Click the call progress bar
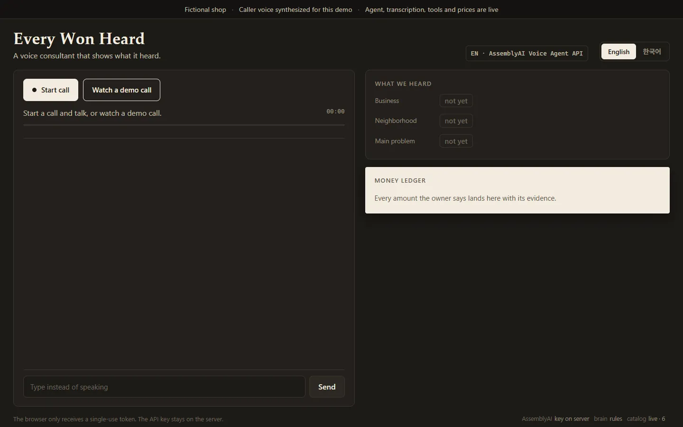This screenshot has height=427, width=683. coord(184,125)
